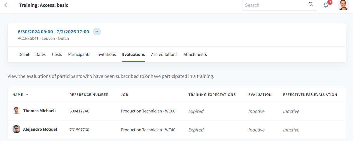Open the Participants tab
The height and width of the screenshot is (141, 353).
tap(79, 54)
